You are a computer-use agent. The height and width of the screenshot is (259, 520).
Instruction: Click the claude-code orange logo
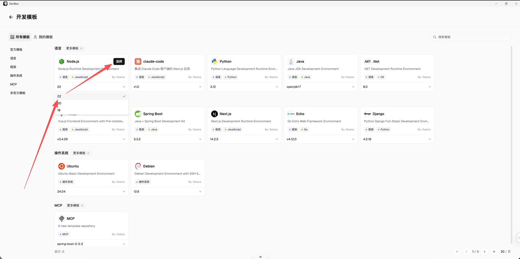click(x=138, y=61)
